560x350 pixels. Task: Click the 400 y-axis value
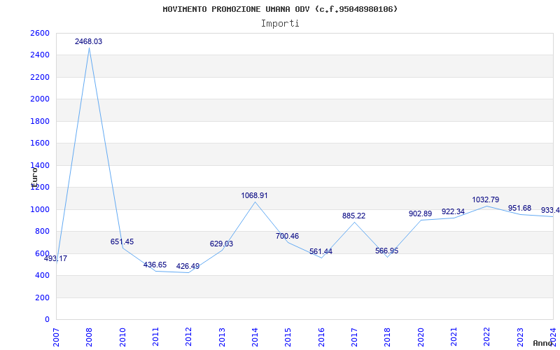coord(42,276)
